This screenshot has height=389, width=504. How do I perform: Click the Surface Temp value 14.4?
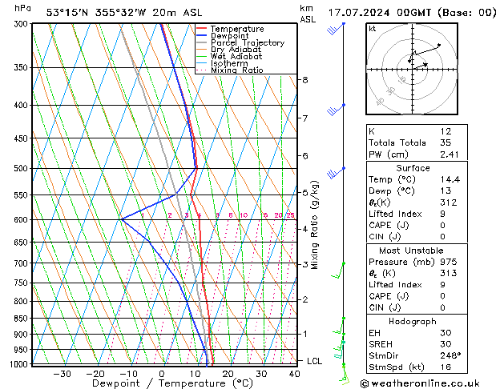450,179
